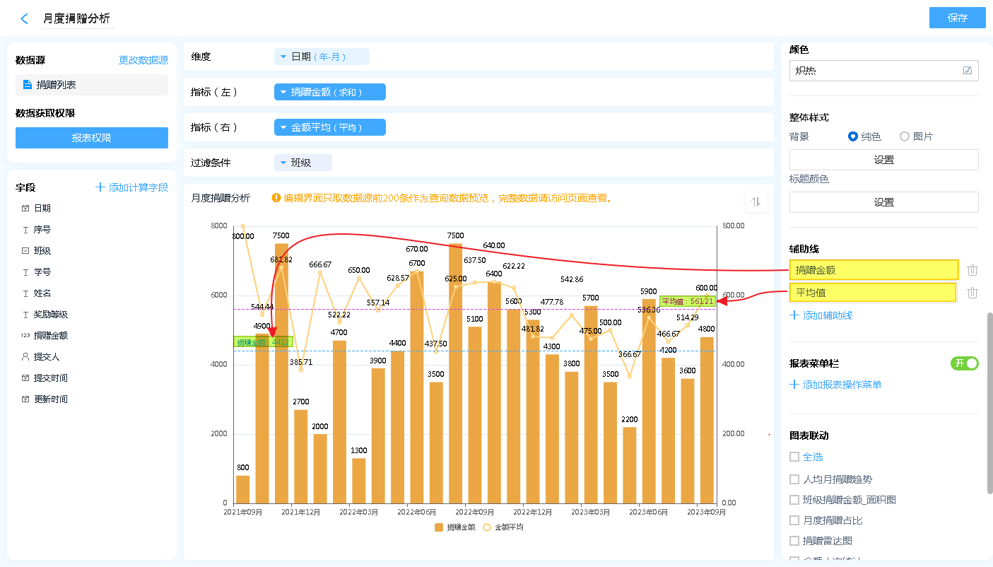This screenshot has height=567, width=993.
Task: Click edit icon in 炽热 color field
Action: pos(968,71)
